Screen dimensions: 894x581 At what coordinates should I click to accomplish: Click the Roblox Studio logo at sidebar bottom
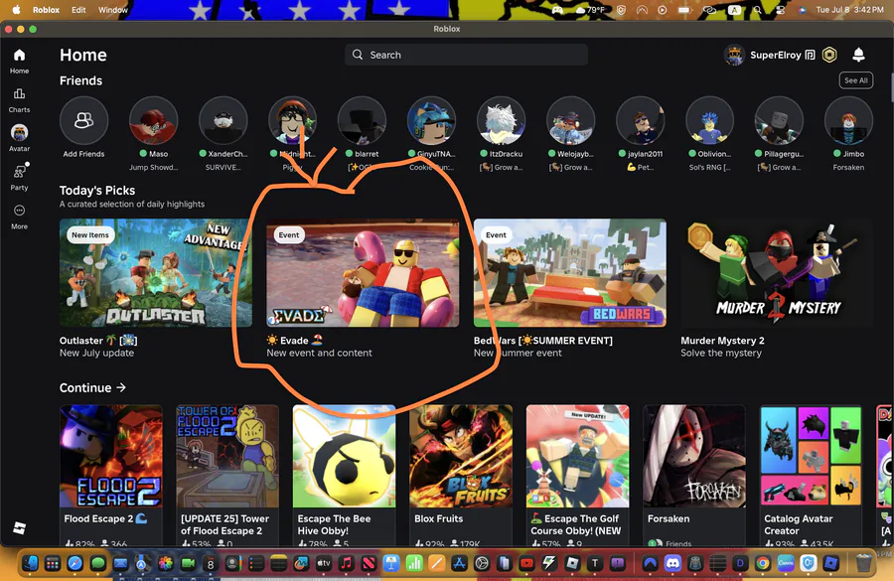coord(20,528)
